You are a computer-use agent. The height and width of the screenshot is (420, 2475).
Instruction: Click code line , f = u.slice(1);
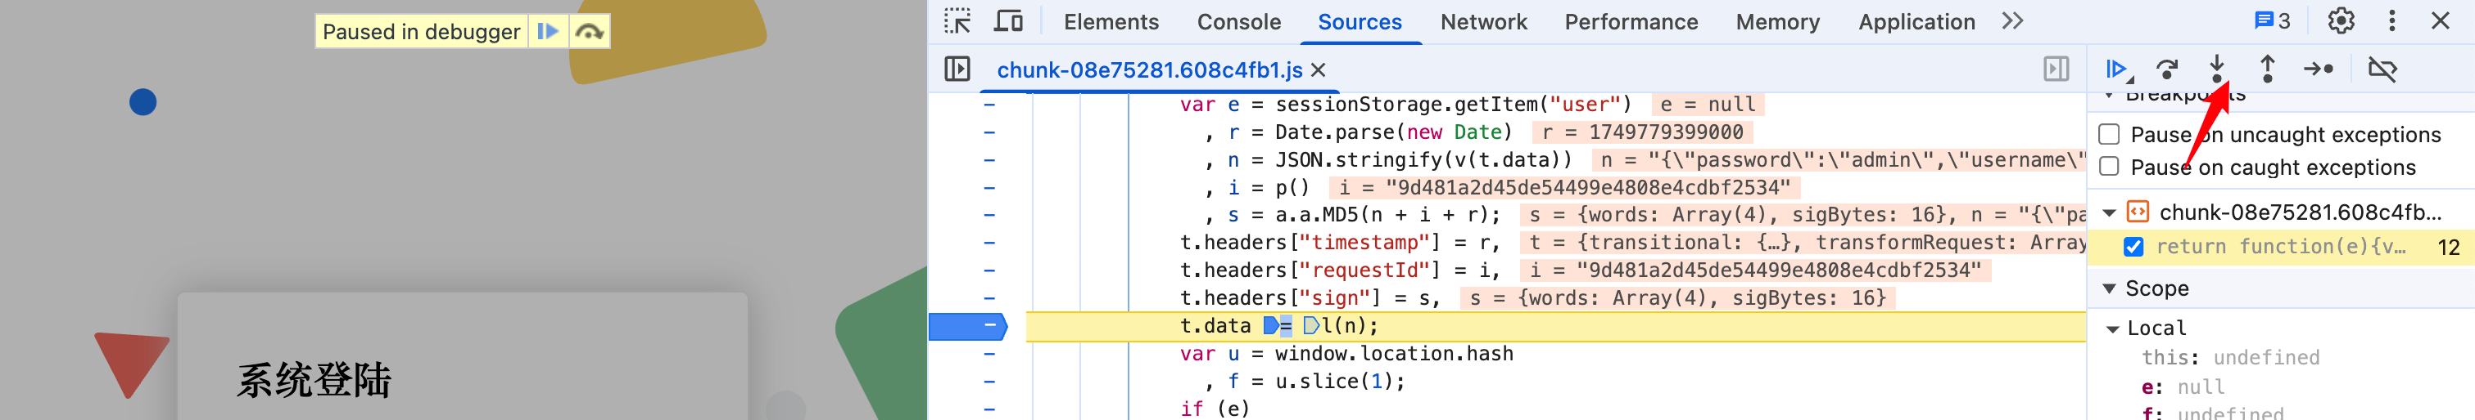pyautogui.click(x=1304, y=382)
